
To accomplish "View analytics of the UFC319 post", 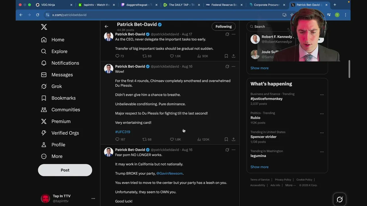I will 203,139.
